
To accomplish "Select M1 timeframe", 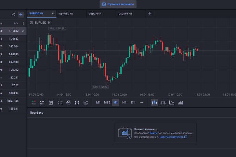I will tap(98, 103).
